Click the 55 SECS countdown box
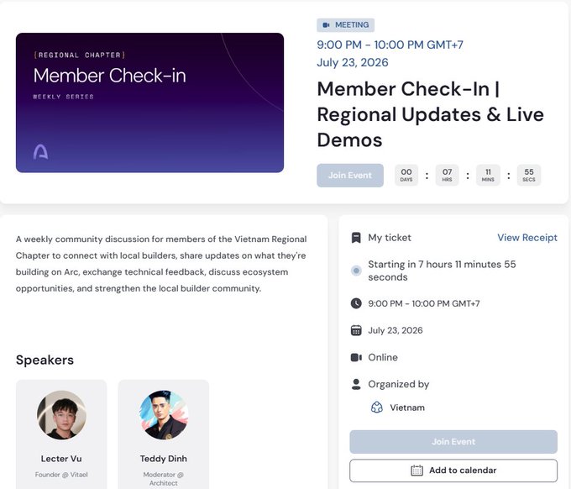This screenshot has width=571, height=489. (x=529, y=176)
